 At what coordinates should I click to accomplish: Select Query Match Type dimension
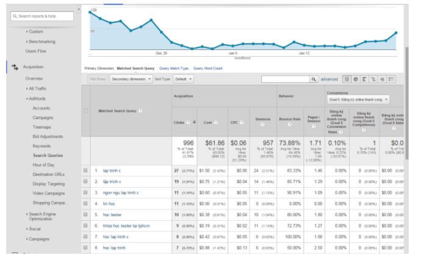174,68
